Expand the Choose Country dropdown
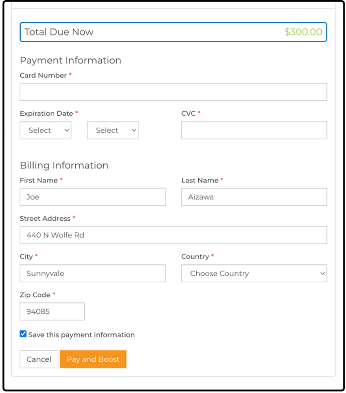 tap(254, 273)
